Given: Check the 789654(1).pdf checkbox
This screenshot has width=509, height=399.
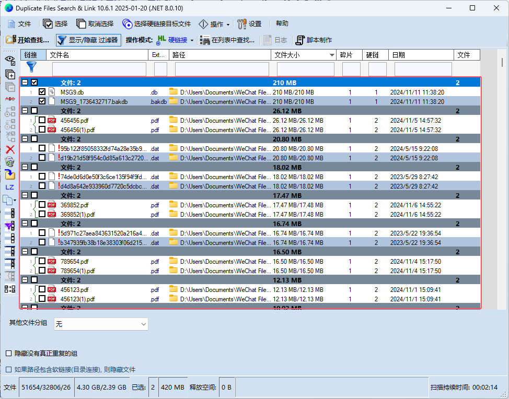Looking at the screenshot, I should coord(42,271).
